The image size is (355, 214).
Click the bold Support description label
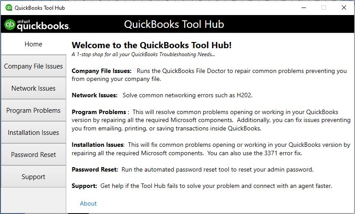[84, 186]
